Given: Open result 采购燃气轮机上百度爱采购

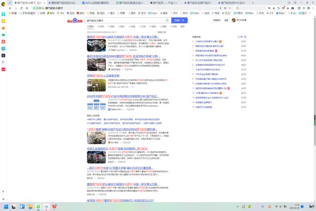Looking at the screenshot, I should (103, 76).
